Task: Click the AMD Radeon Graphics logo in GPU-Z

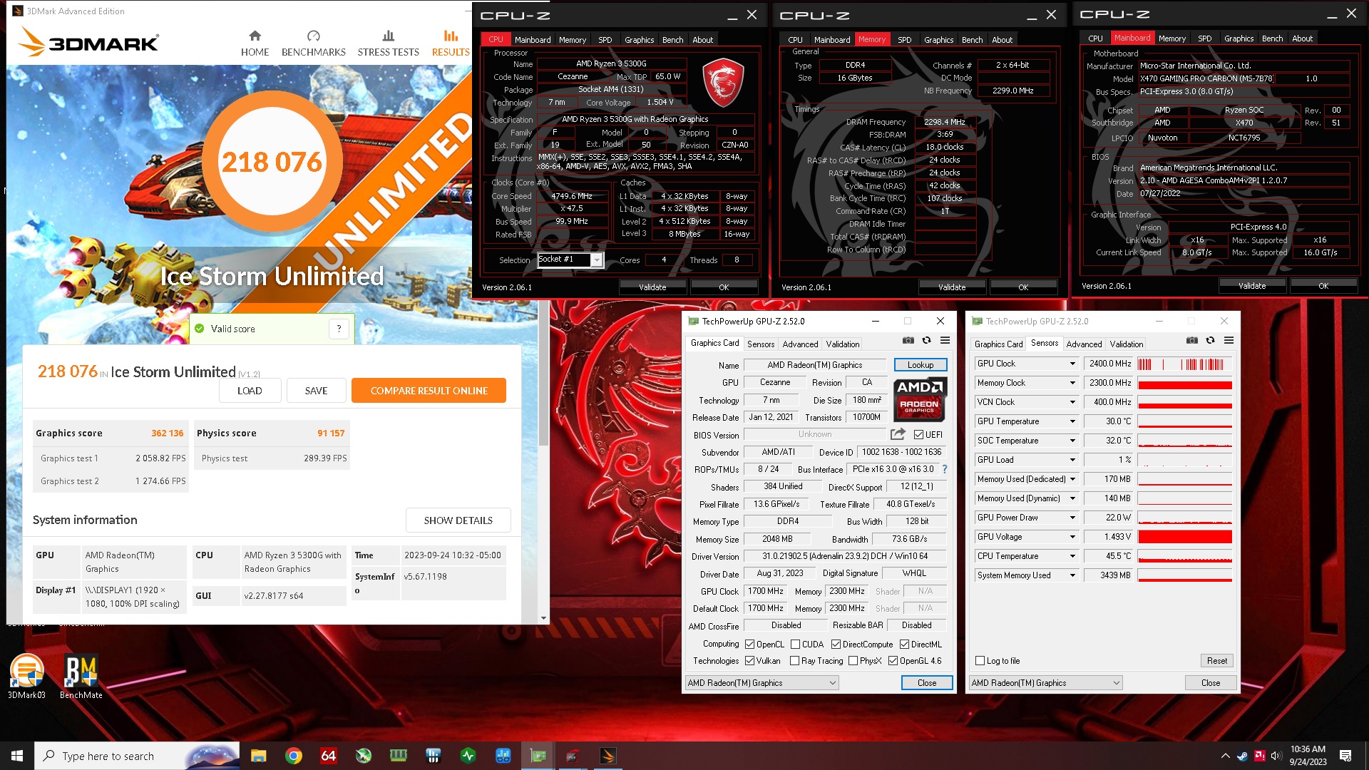Action: pyautogui.click(x=920, y=398)
